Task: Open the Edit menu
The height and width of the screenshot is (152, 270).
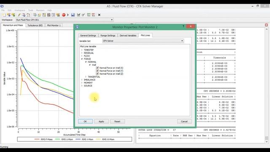Action: 9,10
